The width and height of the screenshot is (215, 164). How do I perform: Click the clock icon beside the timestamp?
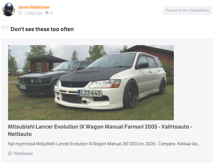pos(20,13)
